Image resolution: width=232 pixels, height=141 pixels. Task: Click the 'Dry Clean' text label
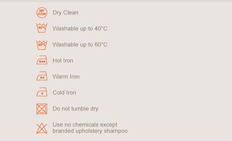pyautogui.click(x=65, y=13)
